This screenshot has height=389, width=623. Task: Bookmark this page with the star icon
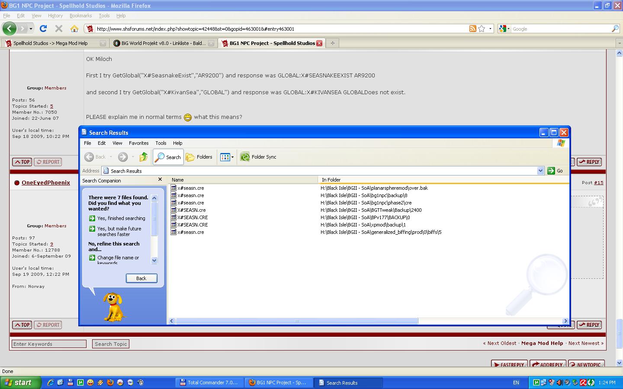coord(482,29)
